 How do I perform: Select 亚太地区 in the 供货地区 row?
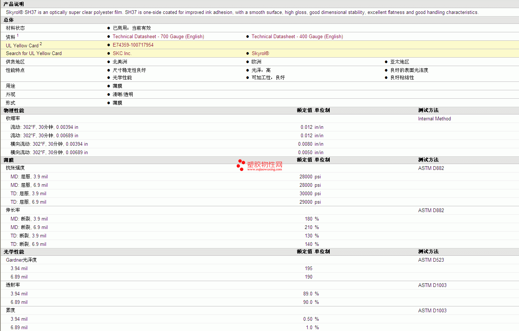400,62
